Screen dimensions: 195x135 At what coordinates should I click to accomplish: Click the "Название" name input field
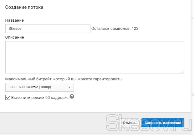coord(48,28)
